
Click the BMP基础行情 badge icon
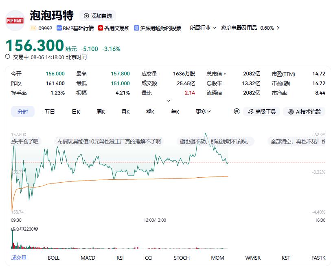59,28
